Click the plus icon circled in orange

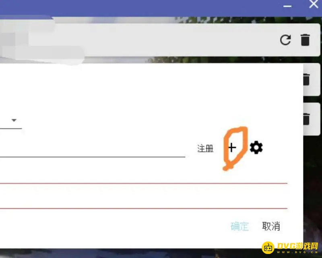232,148
